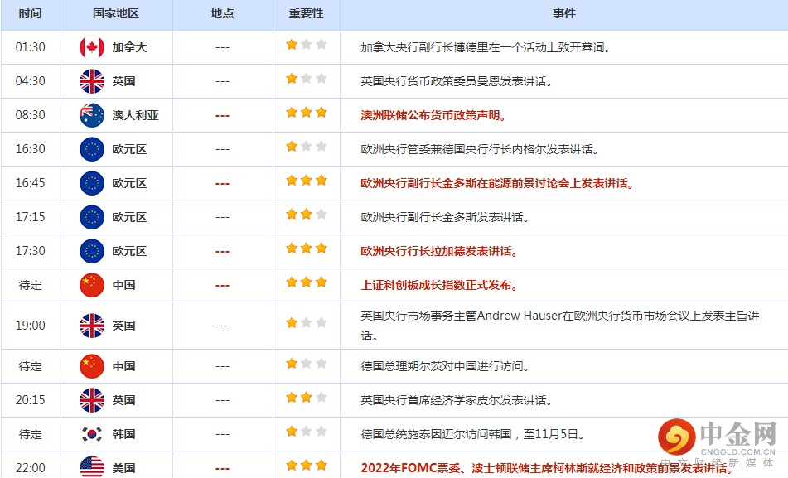Select the 国家地区 column header
The width and height of the screenshot is (788, 478).
(116, 14)
